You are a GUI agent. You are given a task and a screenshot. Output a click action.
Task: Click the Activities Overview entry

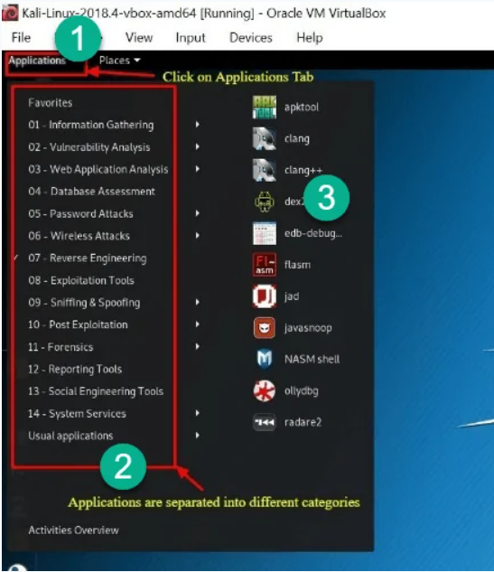(x=74, y=530)
